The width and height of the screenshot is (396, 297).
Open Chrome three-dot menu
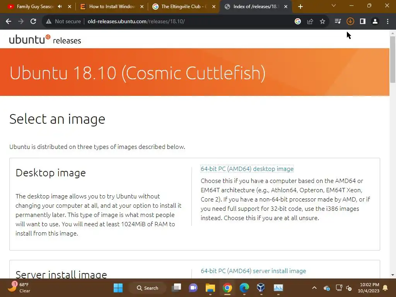(x=387, y=22)
